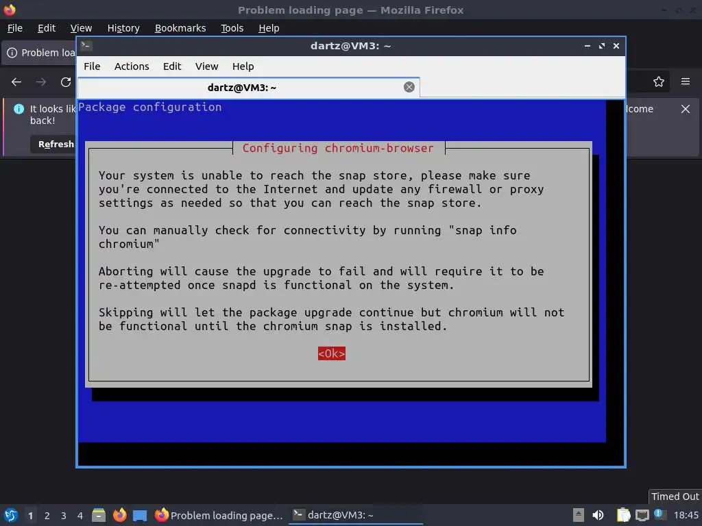Click the info icon in Firefox notification bar
Viewport: 702px width, 526px height.
point(19,109)
